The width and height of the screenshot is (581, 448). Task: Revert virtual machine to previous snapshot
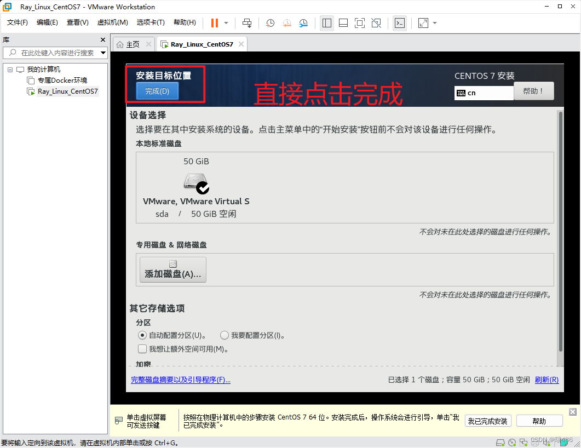coord(287,23)
